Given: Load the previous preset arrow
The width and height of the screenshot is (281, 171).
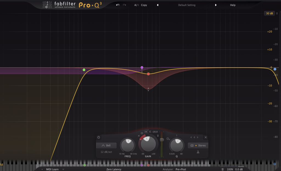Looking at the screenshot, I should (x=158, y=5).
